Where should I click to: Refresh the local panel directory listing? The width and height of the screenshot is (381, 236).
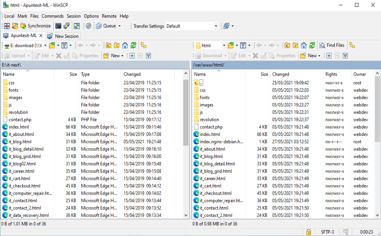tap(133, 45)
